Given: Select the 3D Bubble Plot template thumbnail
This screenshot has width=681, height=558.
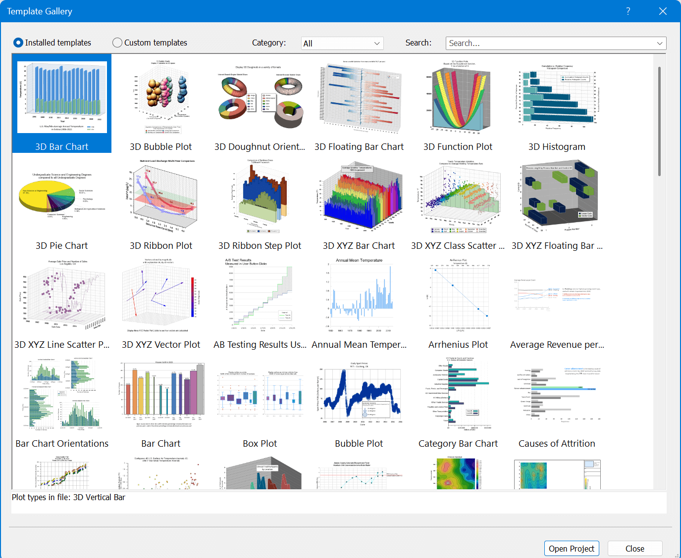Looking at the screenshot, I should point(161,97).
